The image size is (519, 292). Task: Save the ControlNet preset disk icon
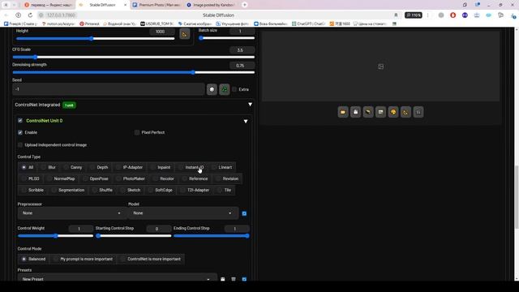click(x=223, y=279)
